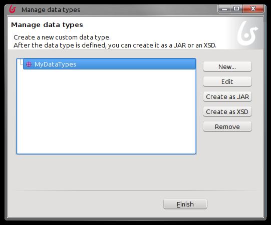
Task: Choose Create as XSD
Action: click(227, 111)
